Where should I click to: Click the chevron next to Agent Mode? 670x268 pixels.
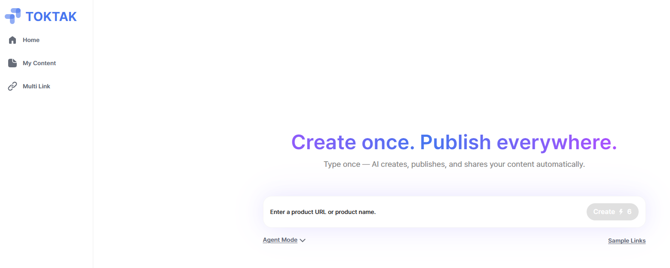click(x=303, y=241)
